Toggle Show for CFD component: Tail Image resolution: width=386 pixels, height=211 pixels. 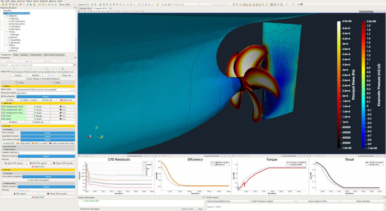[63, 110]
